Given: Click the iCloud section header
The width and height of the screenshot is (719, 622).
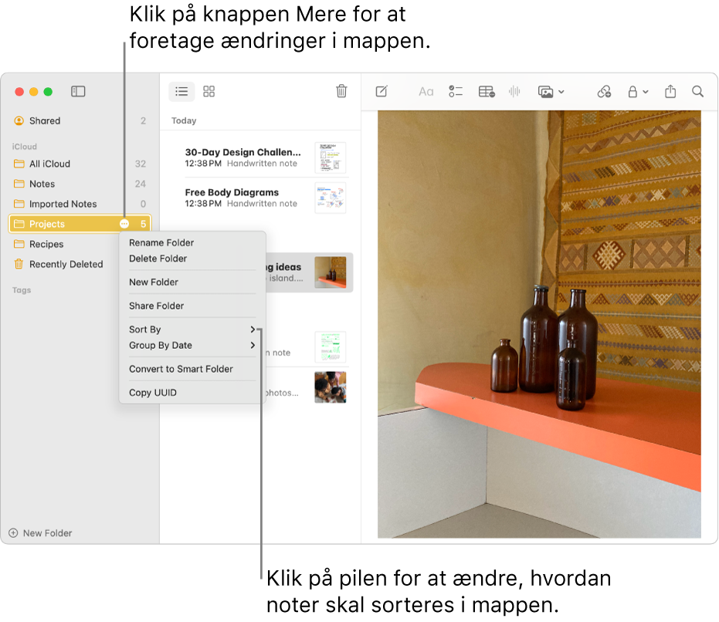Looking at the screenshot, I should [24, 147].
